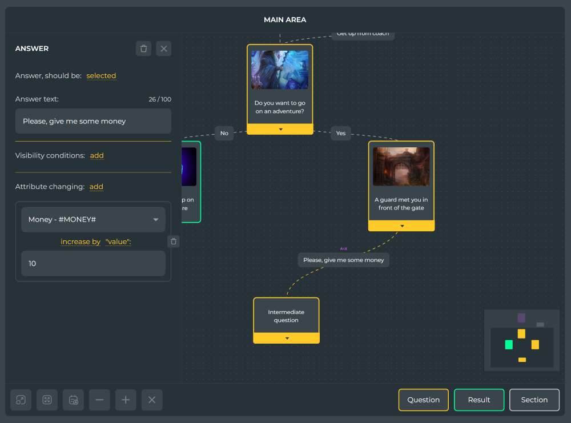Expand the adventure question card arrow
This screenshot has width=571, height=423.
[x=280, y=129]
